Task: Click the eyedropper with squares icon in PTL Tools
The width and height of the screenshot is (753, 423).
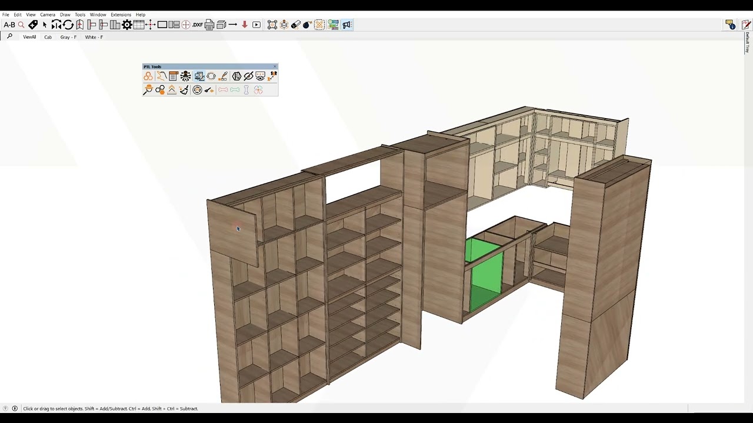Action: tap(224, 76)
